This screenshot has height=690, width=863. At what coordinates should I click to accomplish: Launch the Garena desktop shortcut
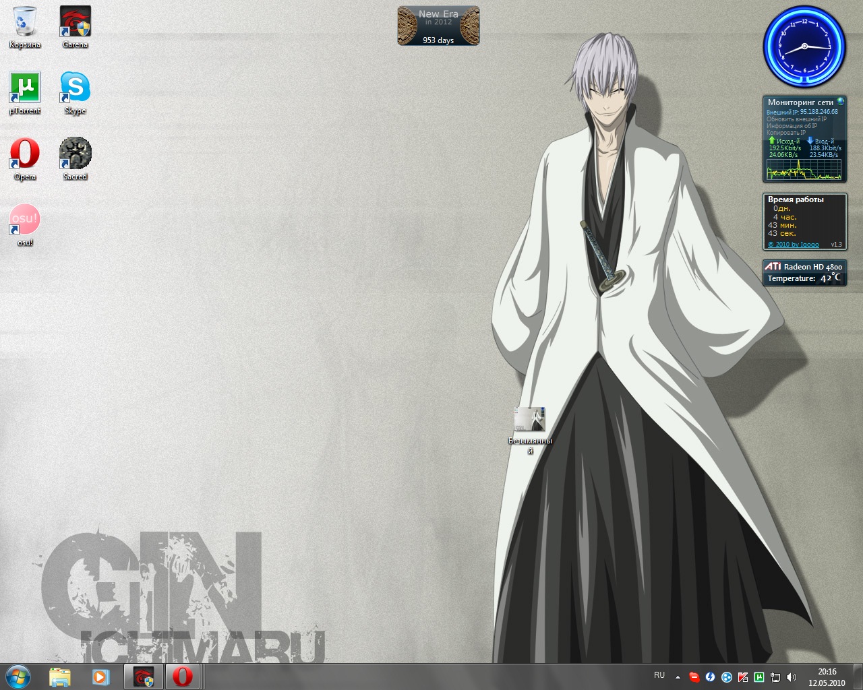coord(75,22)
